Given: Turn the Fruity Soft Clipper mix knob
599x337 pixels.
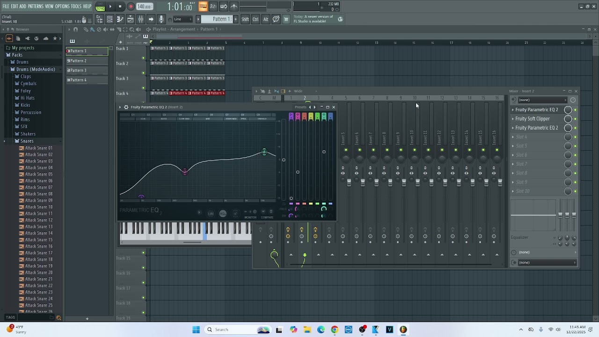Looking at the screenshot, I should (x=568, y=119).
